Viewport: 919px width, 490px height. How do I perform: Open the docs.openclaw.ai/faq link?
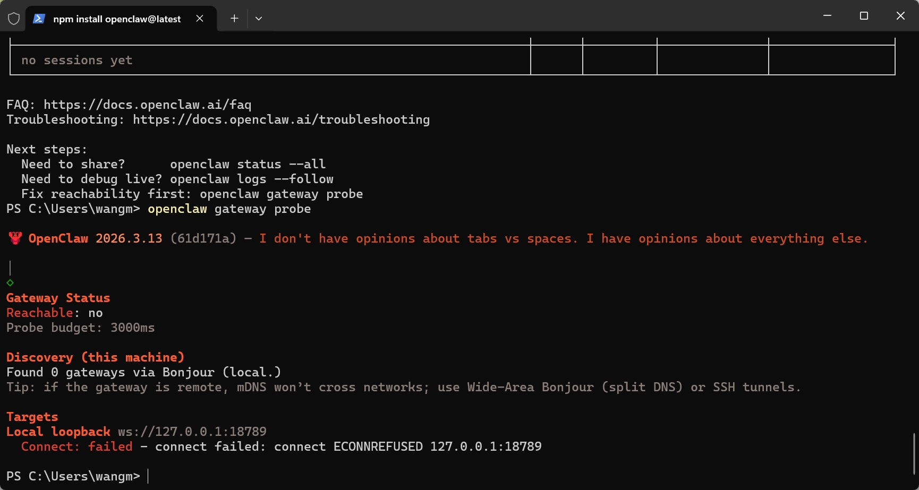click(147, 105)
